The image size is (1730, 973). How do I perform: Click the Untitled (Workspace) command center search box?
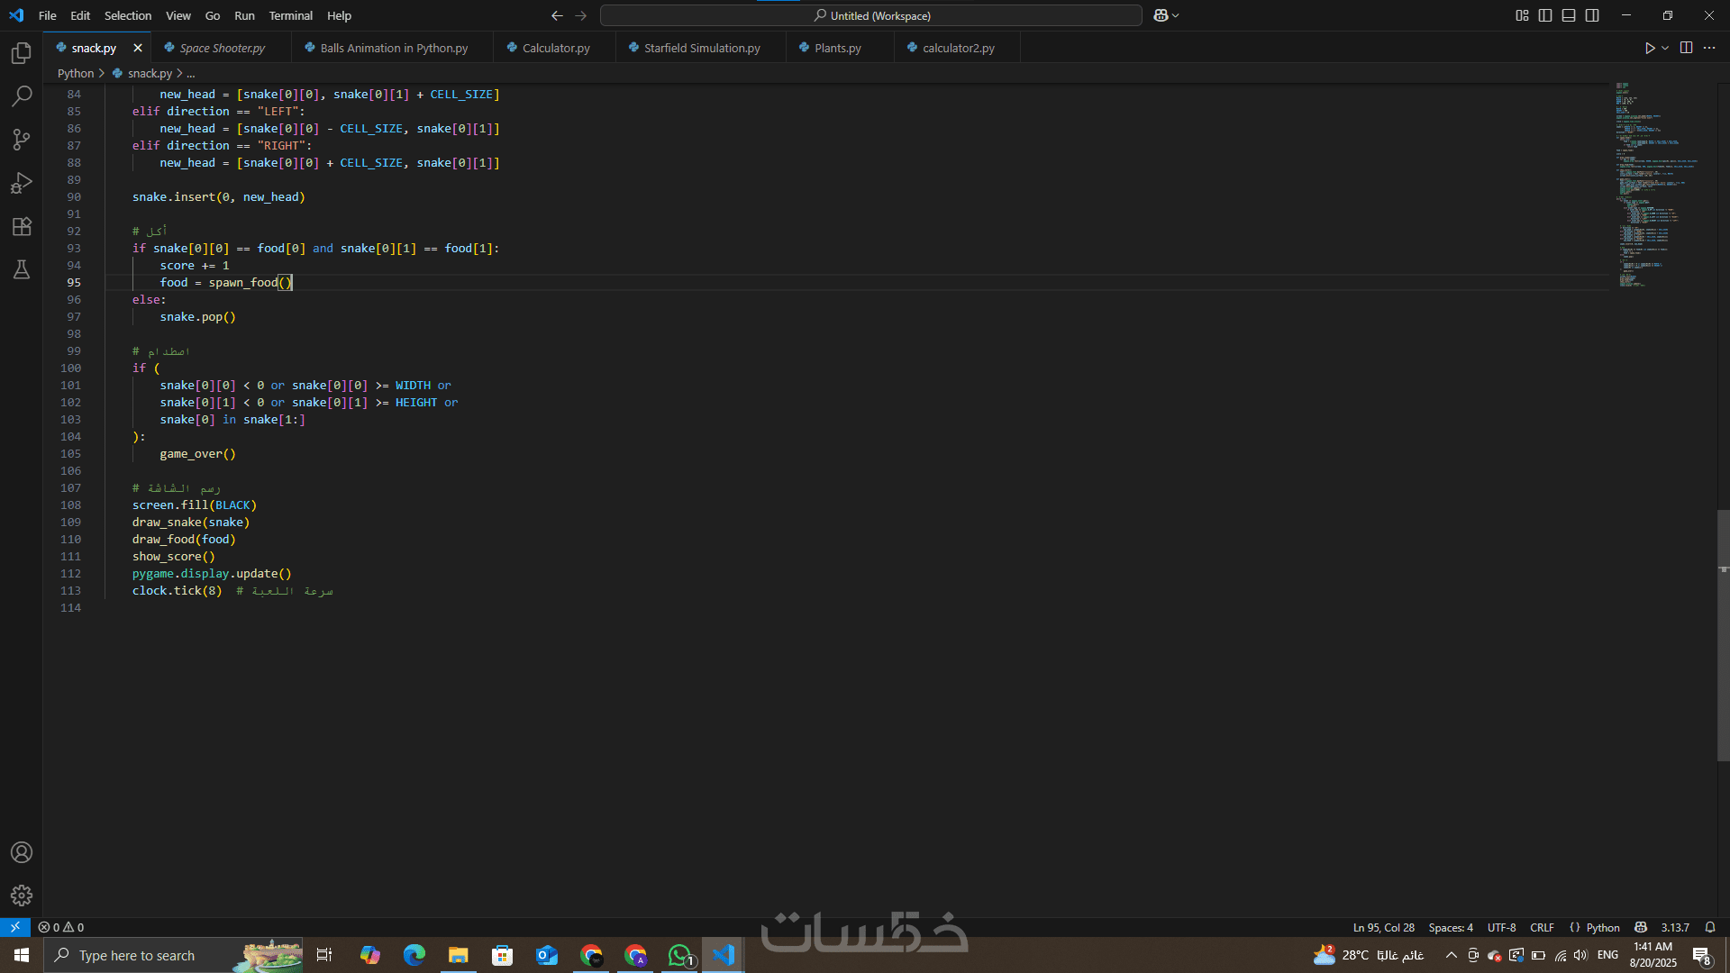coord(870,15)
